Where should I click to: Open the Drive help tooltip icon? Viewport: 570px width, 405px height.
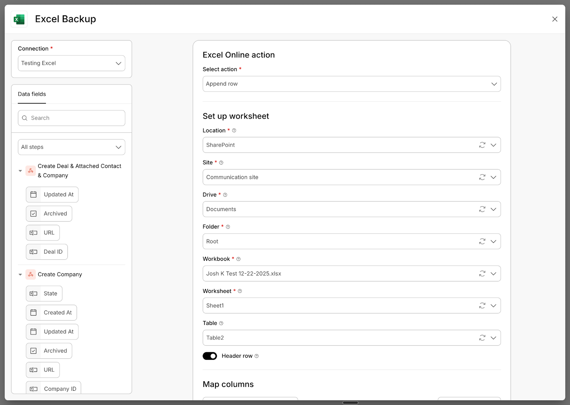pyautogui.click(x=225, y=195)
